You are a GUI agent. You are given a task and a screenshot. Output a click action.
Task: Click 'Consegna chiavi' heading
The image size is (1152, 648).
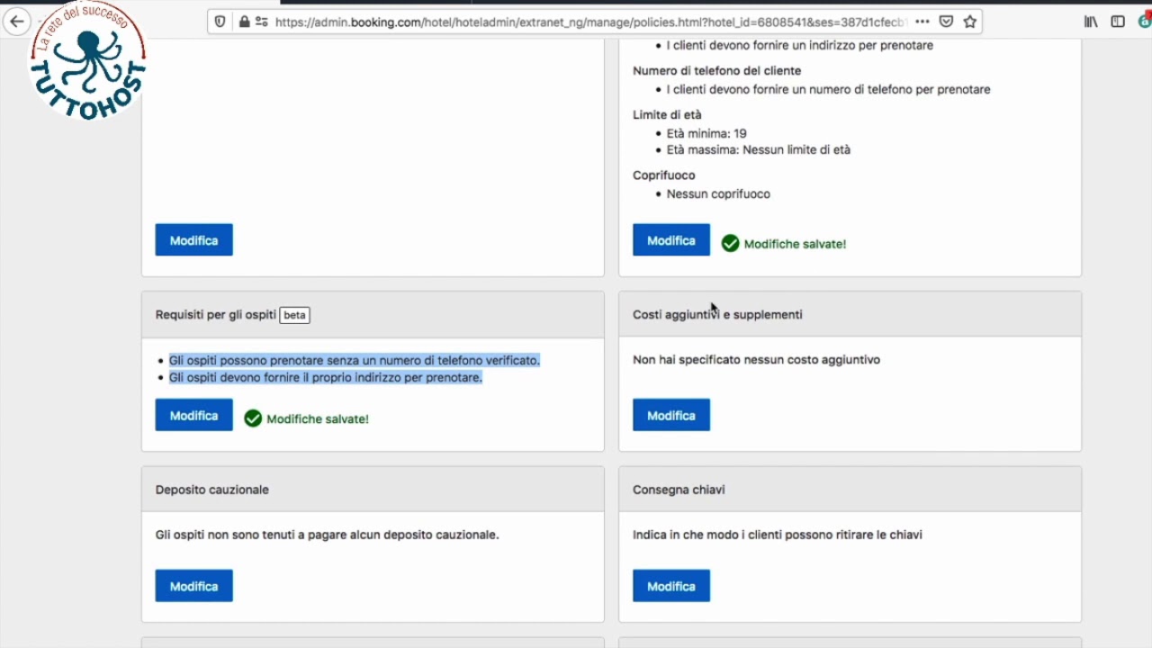point(679,490)
